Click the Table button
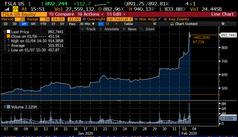 tap(128, 24)
